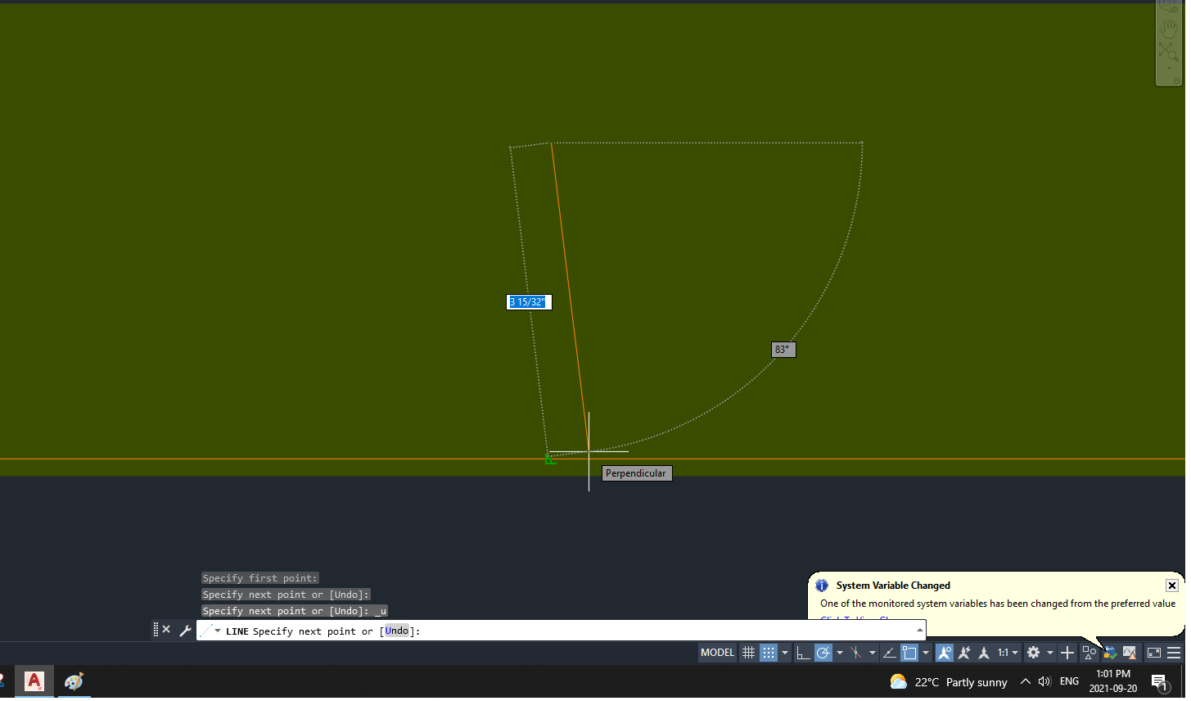Screen dimensions: 1191x701
Task: Click the command line customization wrench icon
Action: (x=187, y=630)
